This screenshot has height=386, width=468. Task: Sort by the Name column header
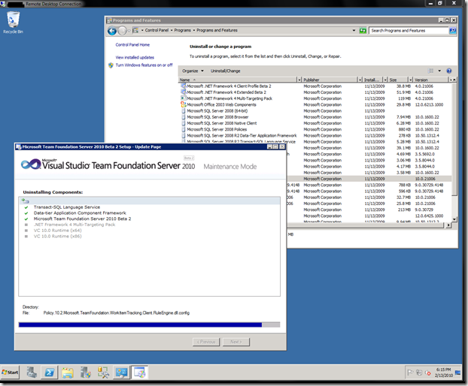pyautogui.click(x=237, y=80)
